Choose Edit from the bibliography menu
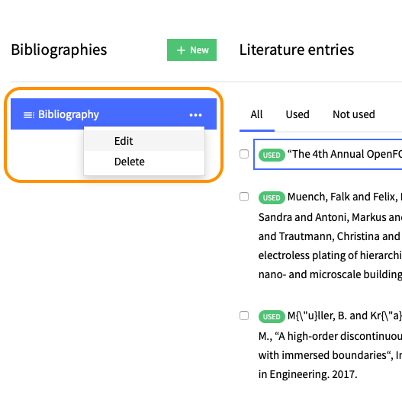 pyautogui.click(x=144, y=141)
